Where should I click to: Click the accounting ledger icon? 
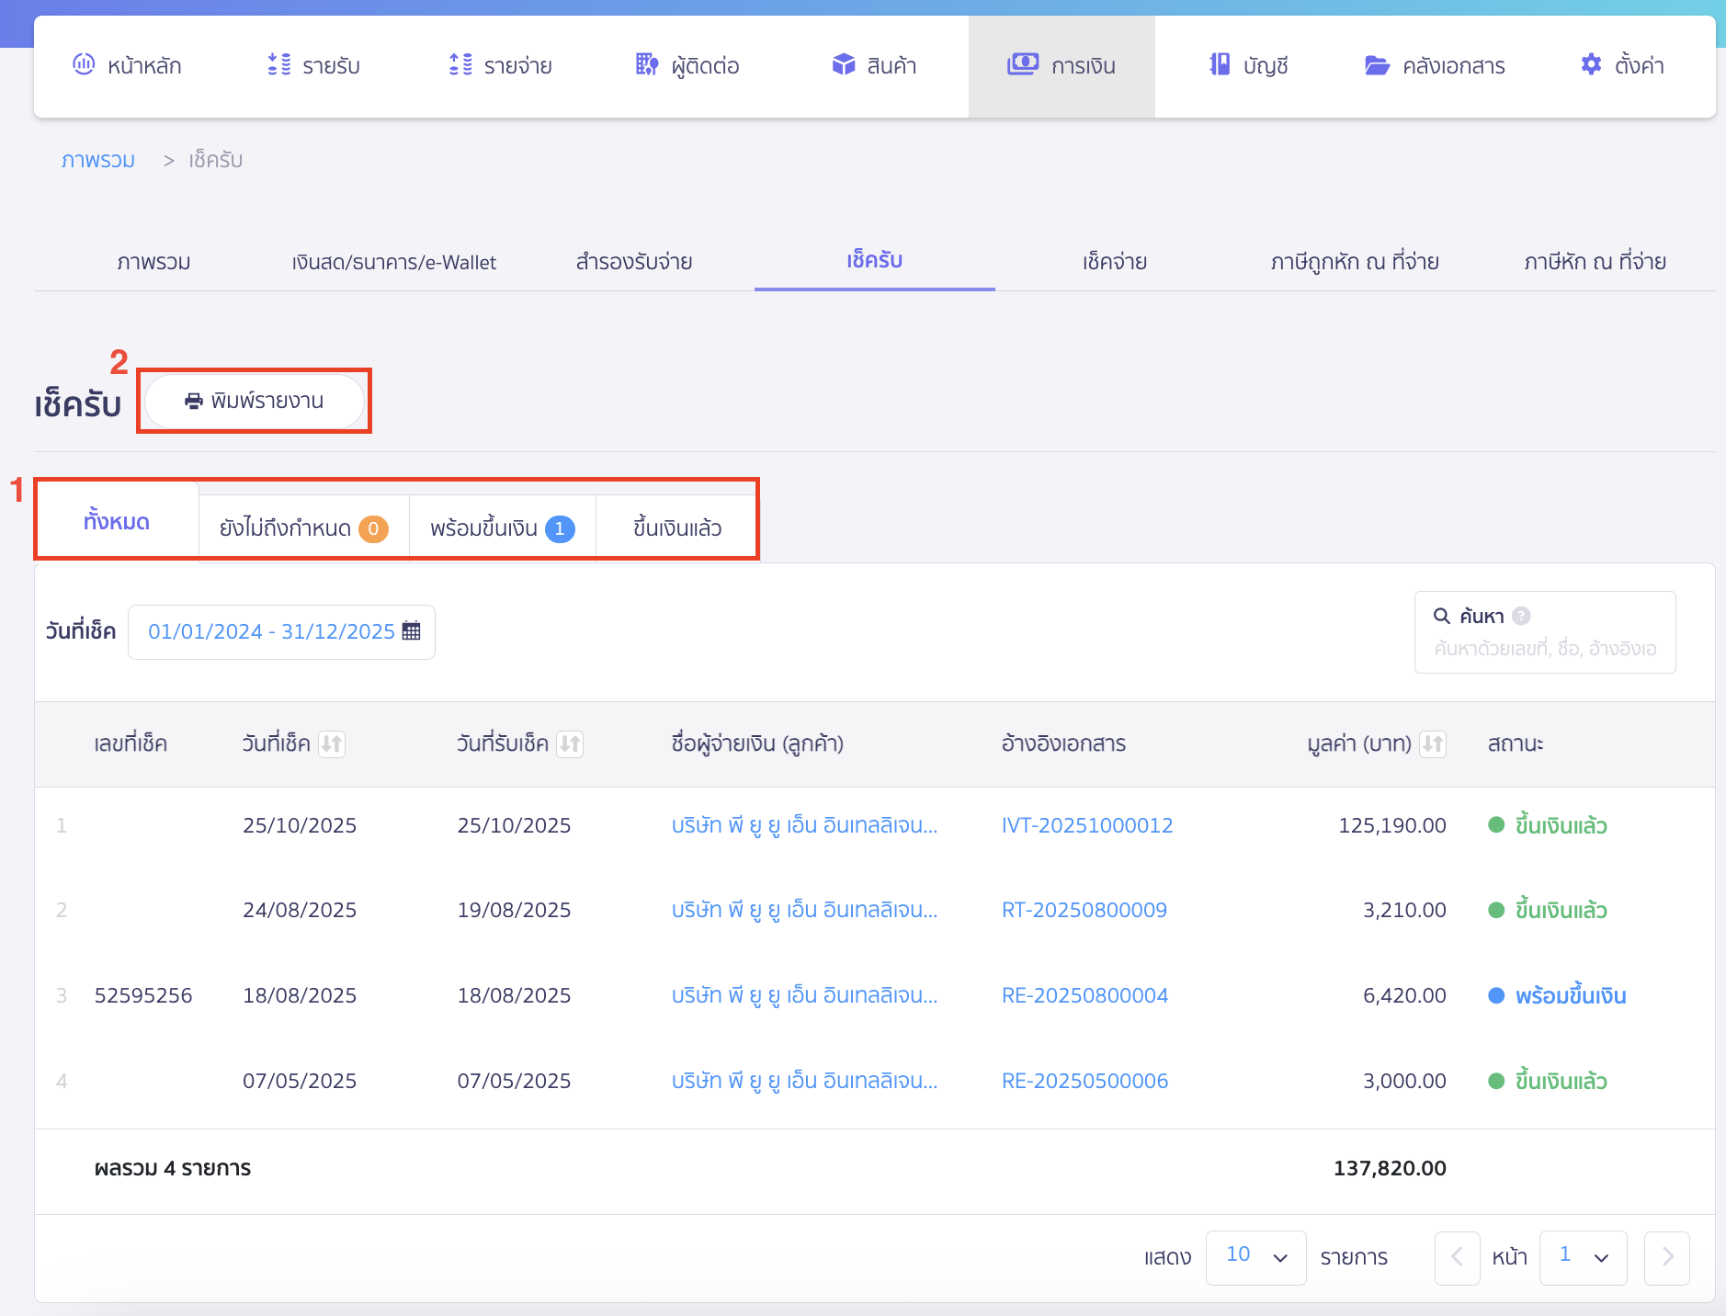click(x=1220, y=64)
